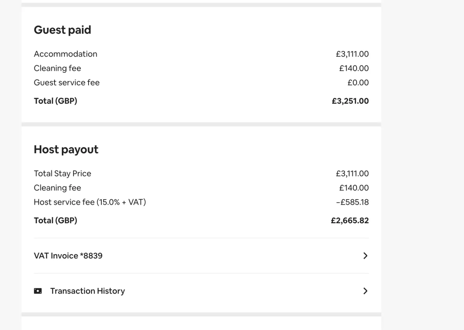Select the £2,665.82 host payout total
Image resolution: width=464 pixels, height=330 pixels.
(350, 221)
